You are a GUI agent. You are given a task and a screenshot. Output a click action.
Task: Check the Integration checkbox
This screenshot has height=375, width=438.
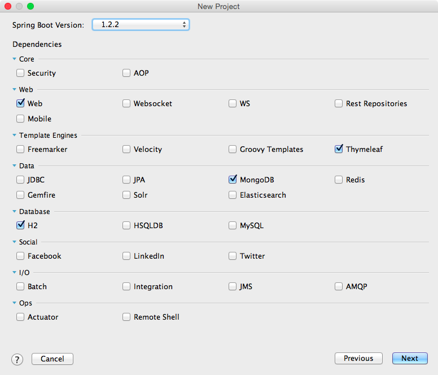click(x=126, y=286)
